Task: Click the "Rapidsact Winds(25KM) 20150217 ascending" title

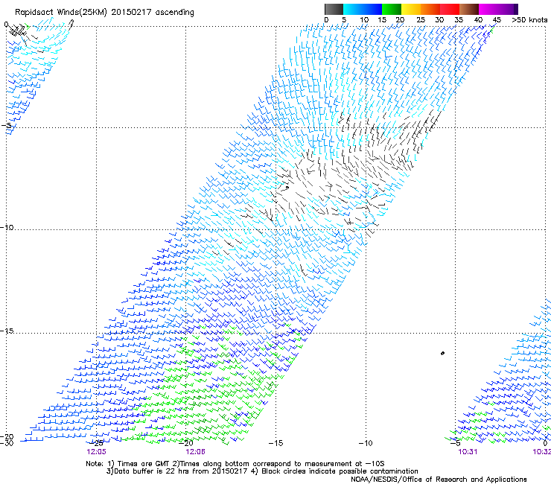Action: tap(104, 13)
